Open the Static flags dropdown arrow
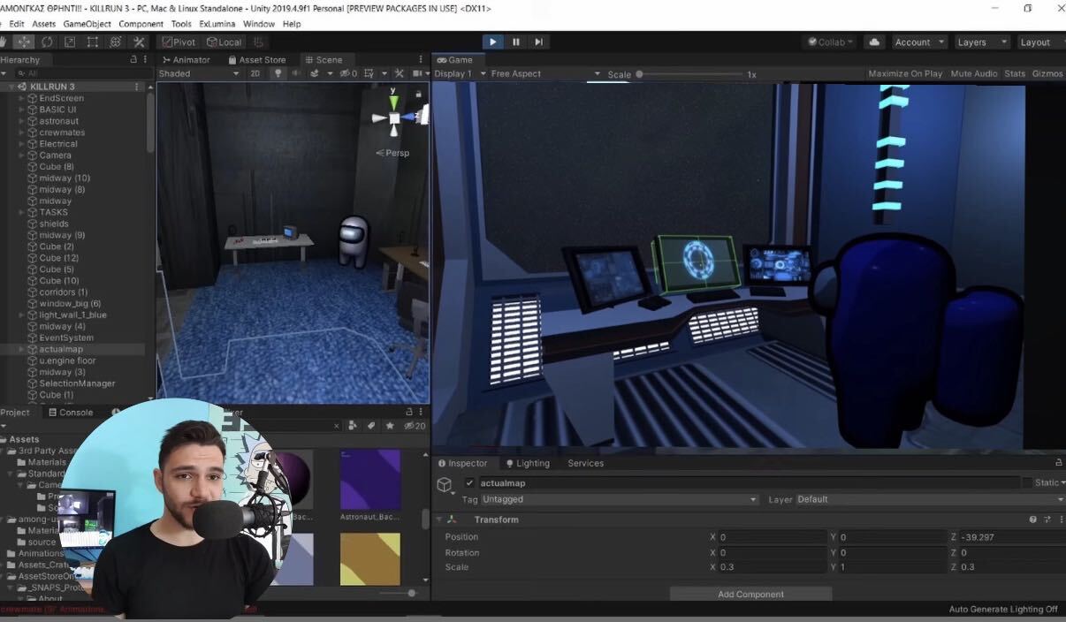Screen dimensions: 1066x622 [1062, 483]
